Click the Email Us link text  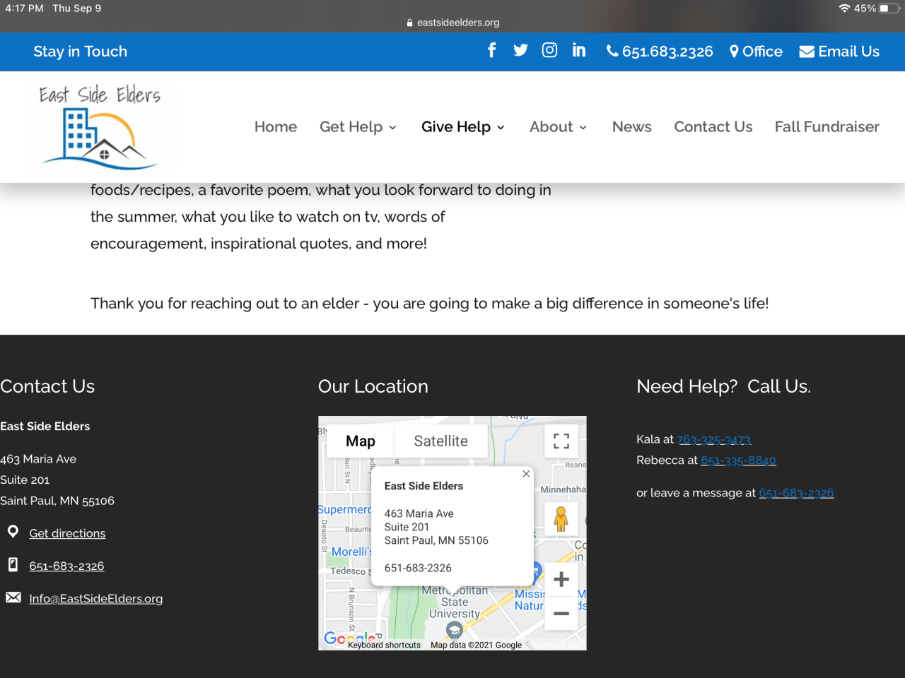coord(849,52)
